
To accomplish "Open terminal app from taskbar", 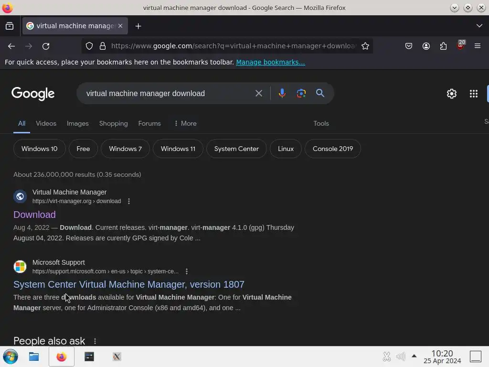I will coord(89,356).
